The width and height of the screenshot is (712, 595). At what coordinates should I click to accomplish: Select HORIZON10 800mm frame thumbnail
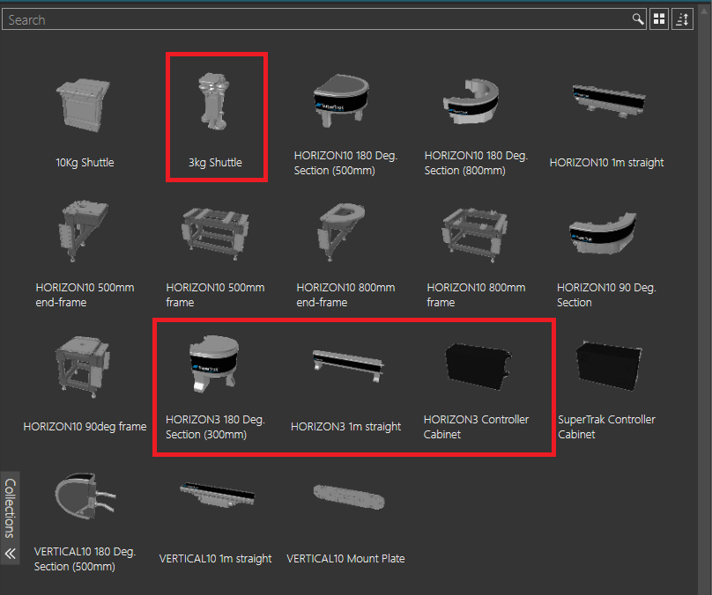(x=475, y=234)
